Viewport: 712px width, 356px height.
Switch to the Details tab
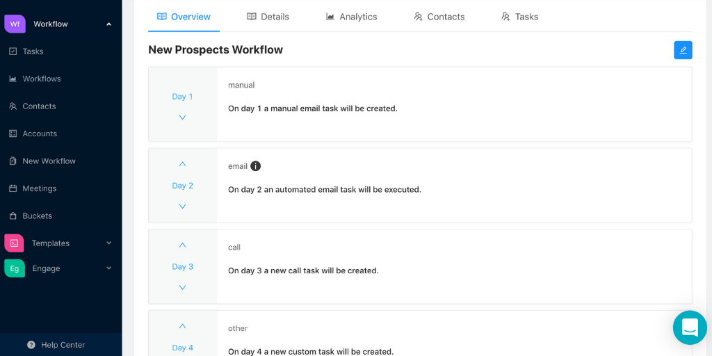[268, 17]
